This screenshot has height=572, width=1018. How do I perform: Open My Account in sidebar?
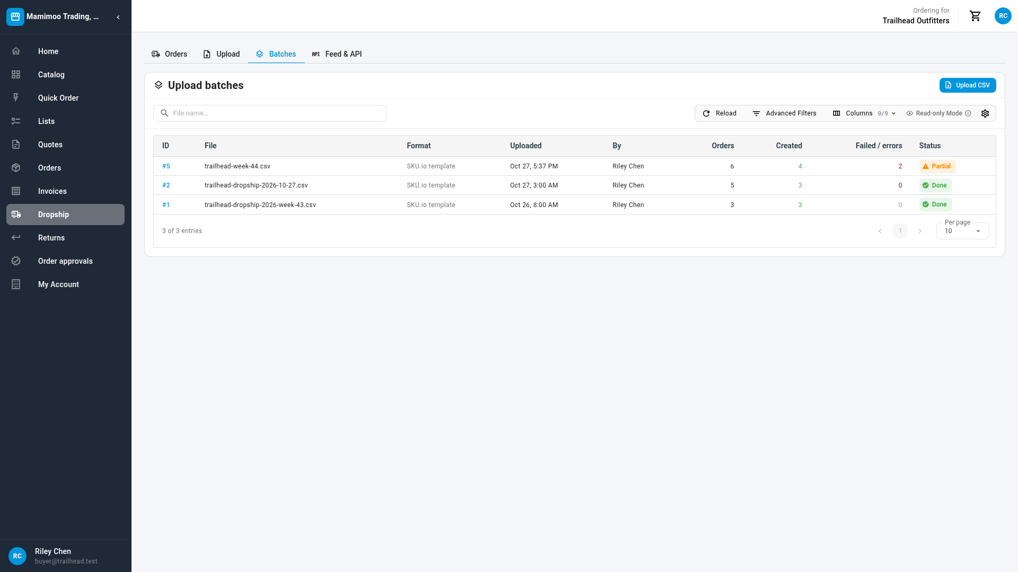point(65,284)
